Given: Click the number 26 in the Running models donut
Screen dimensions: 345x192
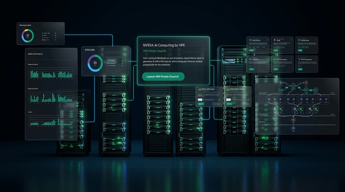Looking at the screenshot, I should (28, 35).
